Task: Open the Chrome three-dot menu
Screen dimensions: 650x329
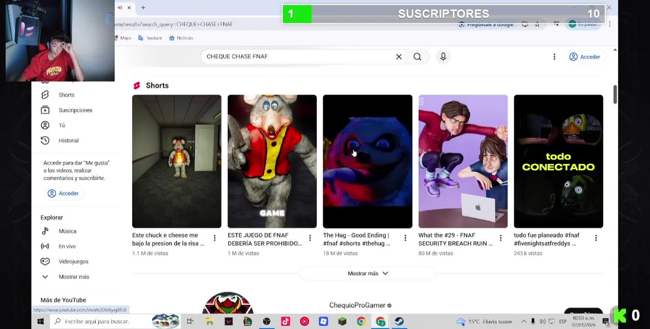Action: pos(609,24)
